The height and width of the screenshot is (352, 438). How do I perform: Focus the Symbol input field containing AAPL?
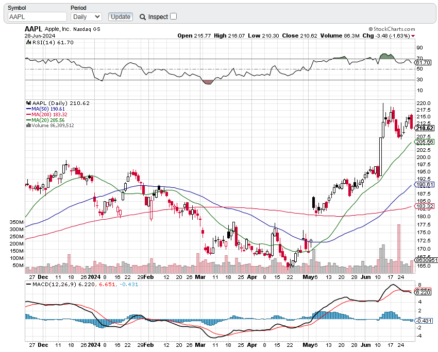[x=37, y=17]
